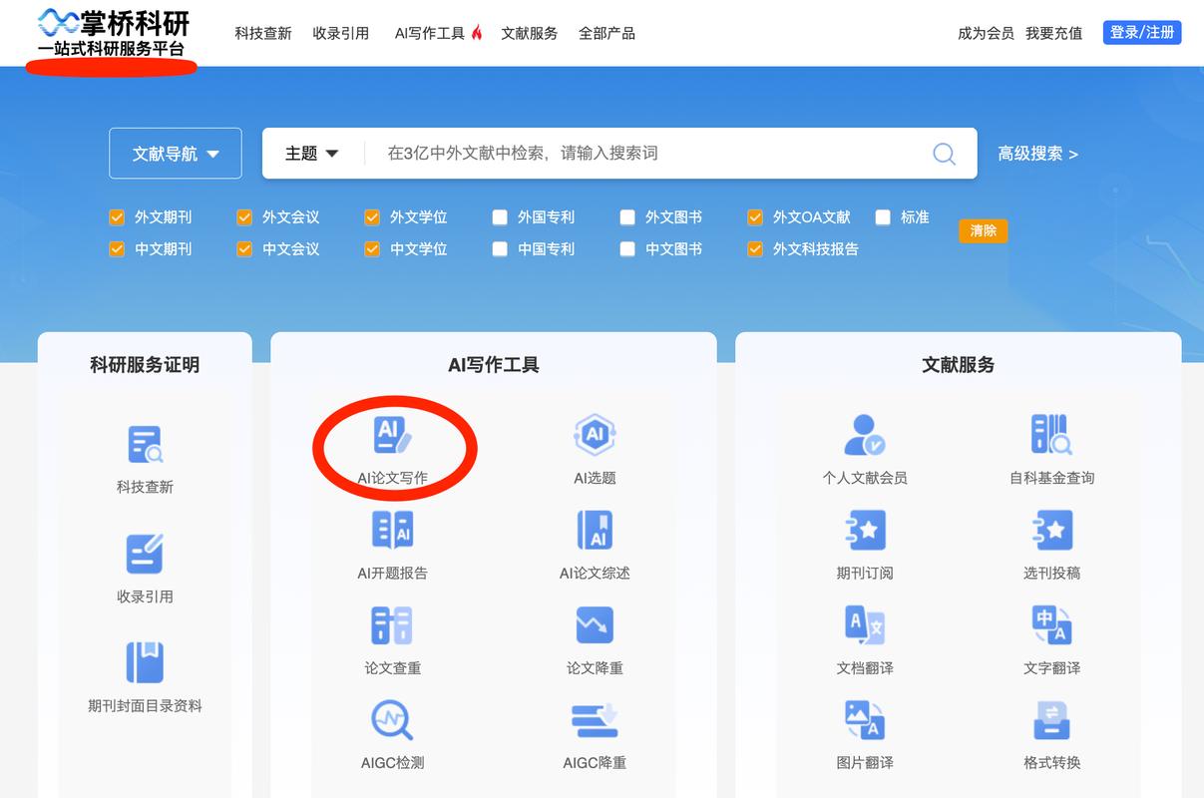This screenshot has width=1204, height=798.
Task: Open the 期刊封面目录资料 icon
Action: click(x=145, y=662)
